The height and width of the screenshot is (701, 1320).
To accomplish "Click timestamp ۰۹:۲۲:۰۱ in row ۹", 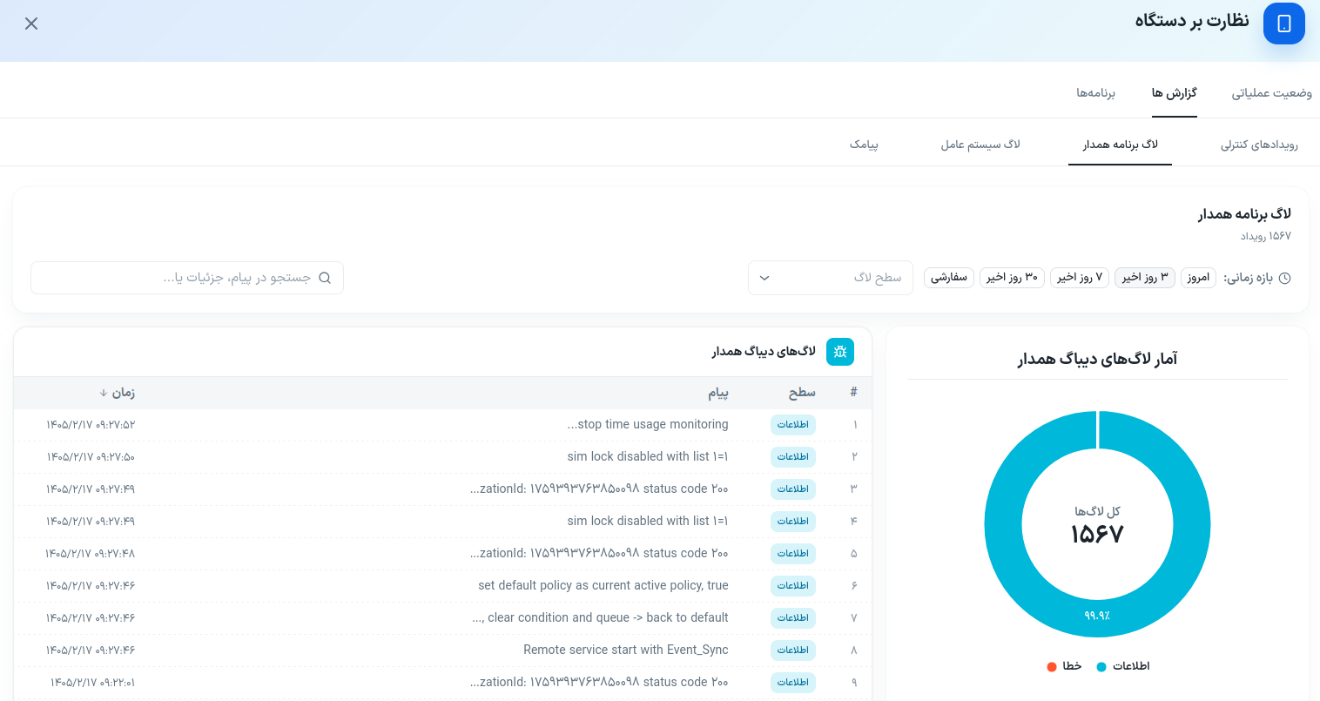I will pos(92,683).
